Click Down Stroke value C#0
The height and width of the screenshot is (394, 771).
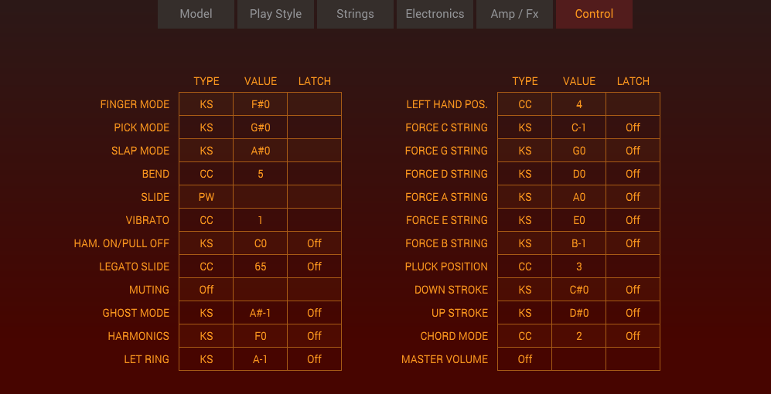579,290
